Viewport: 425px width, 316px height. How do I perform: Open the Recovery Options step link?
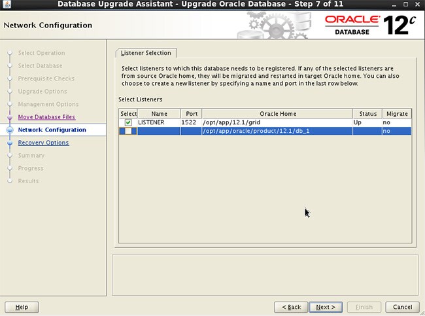[43, 143]
